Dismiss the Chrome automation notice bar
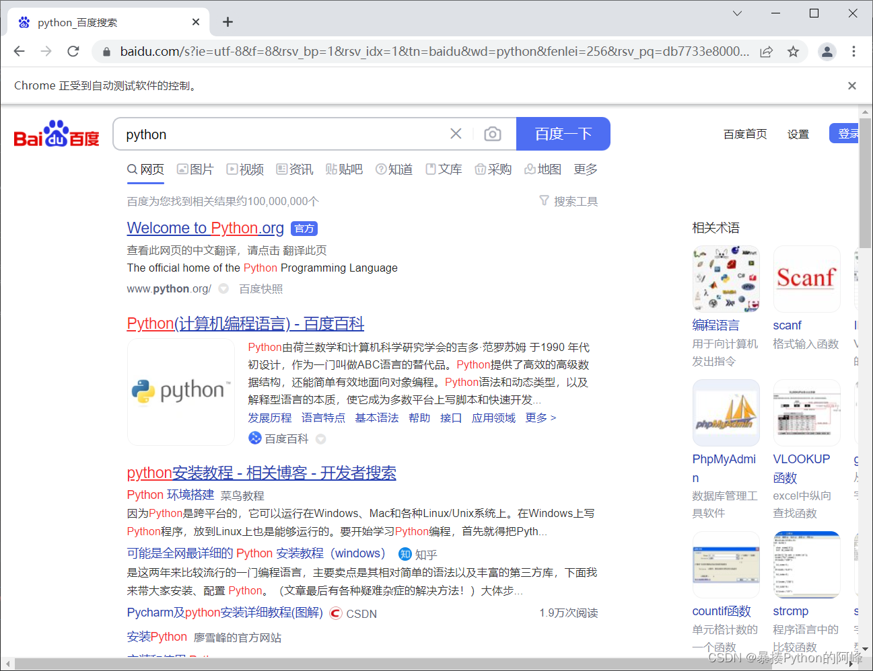The height and width of the screenshot is (671, 873). [x=851, y=85]
